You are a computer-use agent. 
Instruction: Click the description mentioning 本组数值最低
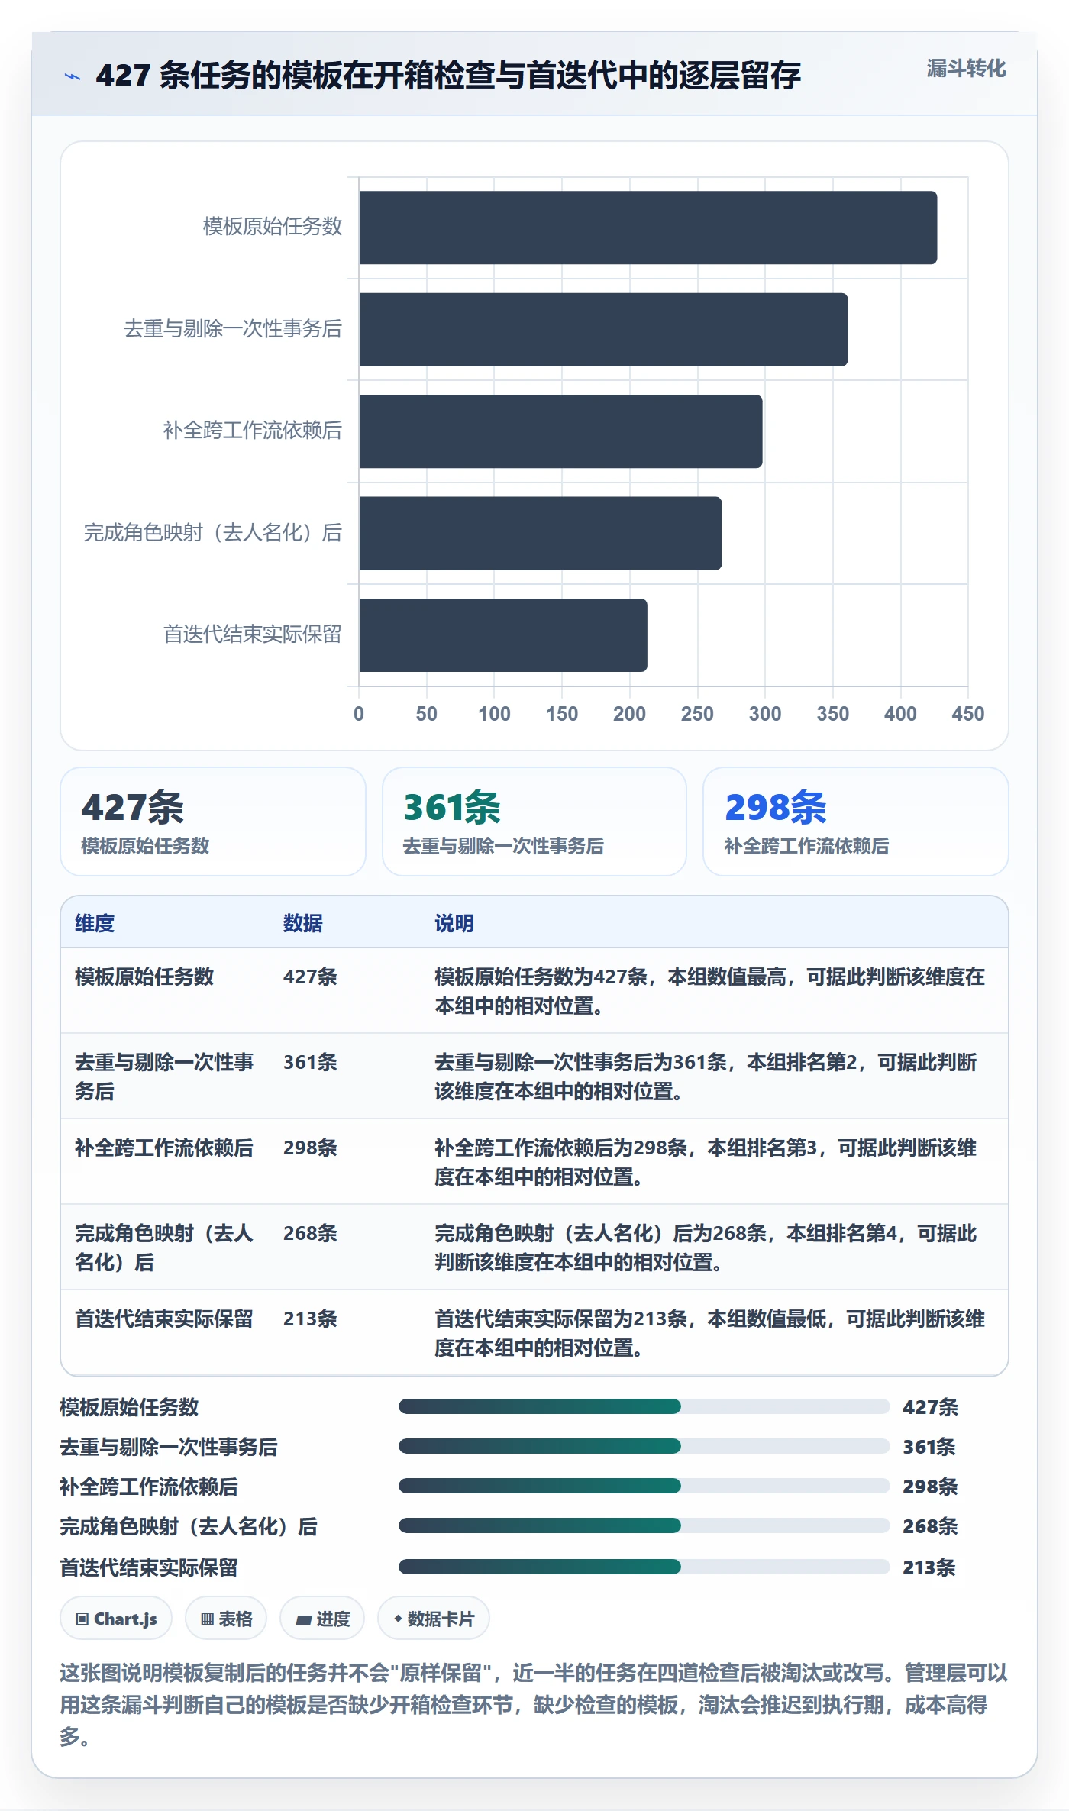point(710,1333)
